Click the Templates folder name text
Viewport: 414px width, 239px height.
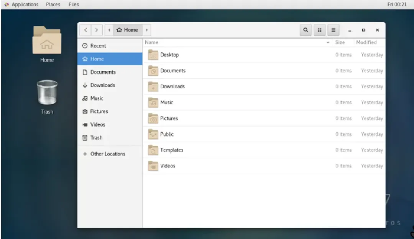(172, 150)
